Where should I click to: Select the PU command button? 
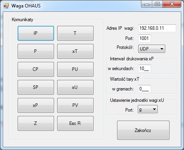pyautogui.click(x=75, y=69)
